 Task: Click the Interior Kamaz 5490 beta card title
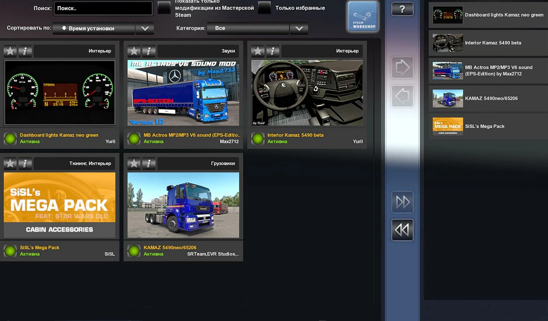(x=295, y=135)
